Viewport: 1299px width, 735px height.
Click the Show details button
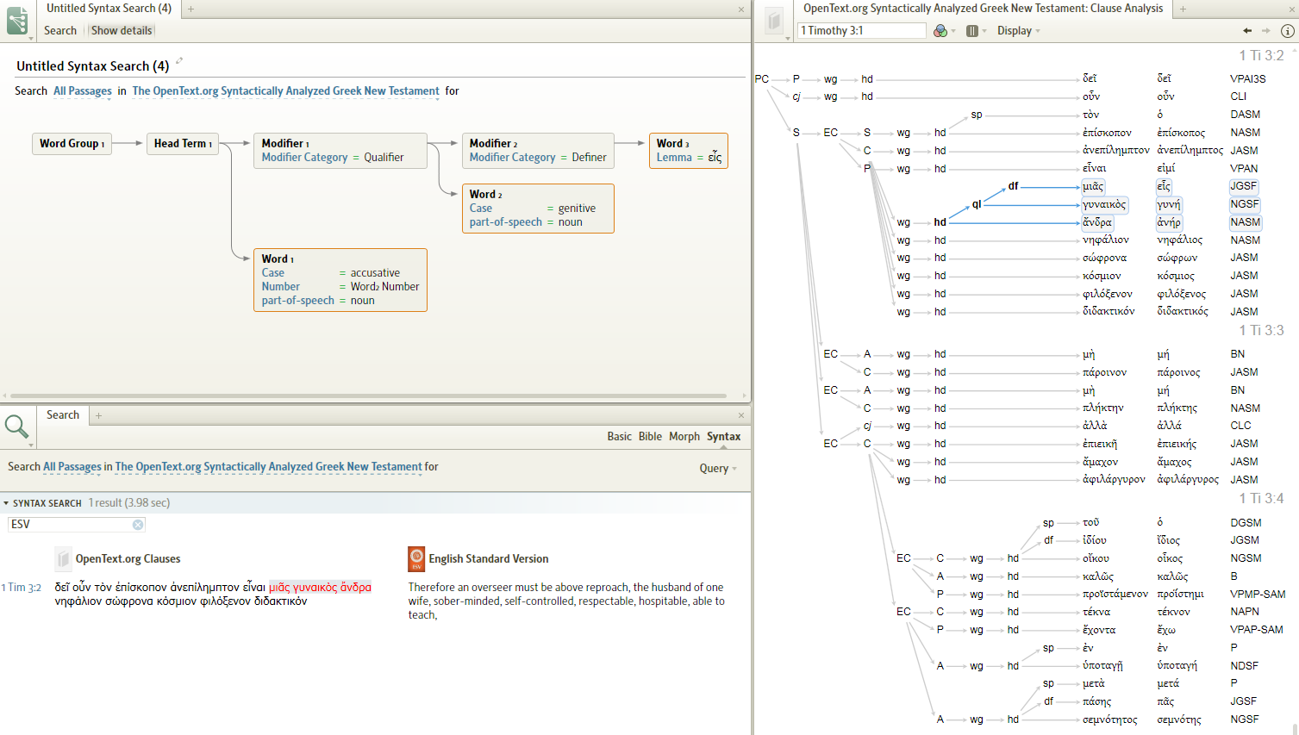tap(122, 31)
